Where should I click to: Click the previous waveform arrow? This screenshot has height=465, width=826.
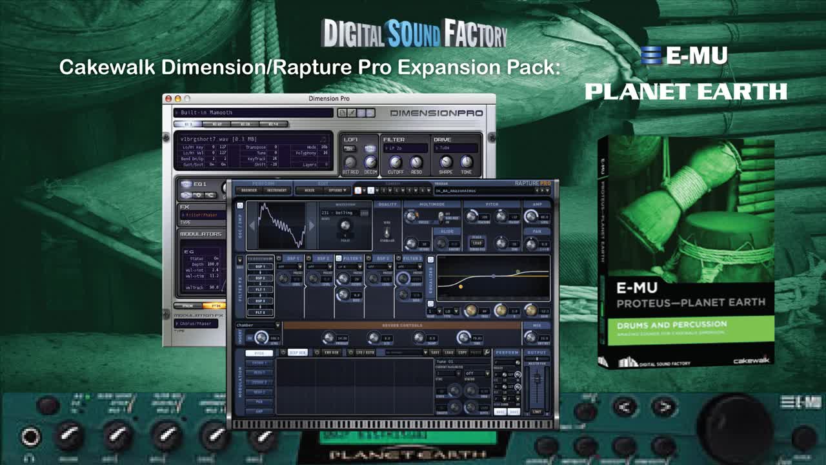coord(252,225)
